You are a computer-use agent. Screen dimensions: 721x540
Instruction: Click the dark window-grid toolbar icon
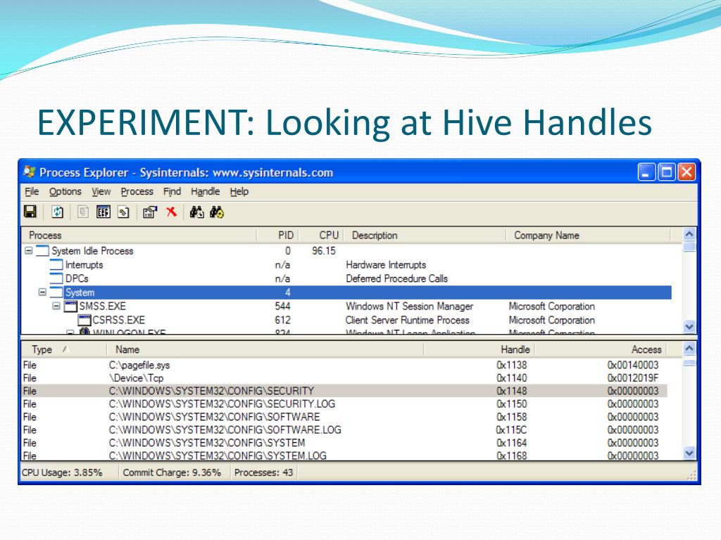pos(104,212)
